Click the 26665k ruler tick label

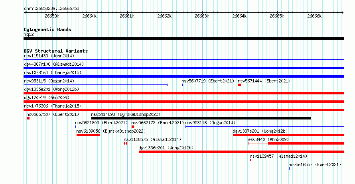point(277,16)
